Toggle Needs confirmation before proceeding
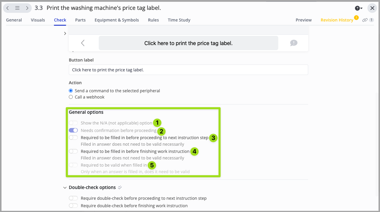Image resolution: width=380 pixels, height=212 pixels. coord(73,130)
